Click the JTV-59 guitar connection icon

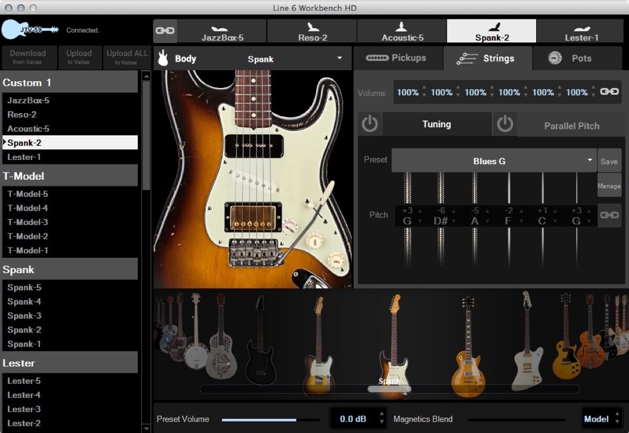(x=29, y=30)
